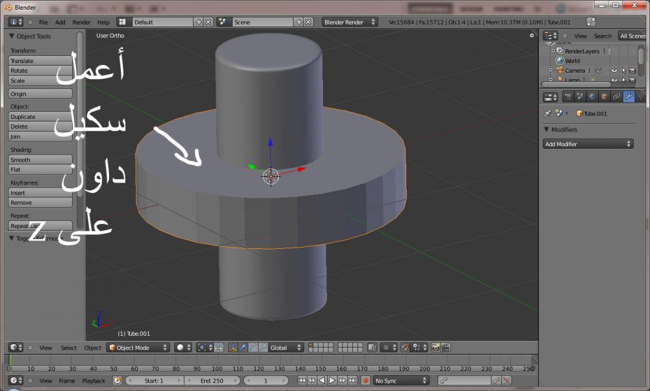Toggle Camera renderability icon in outliner
Screen dimensions: 650x391
point(631,70)
